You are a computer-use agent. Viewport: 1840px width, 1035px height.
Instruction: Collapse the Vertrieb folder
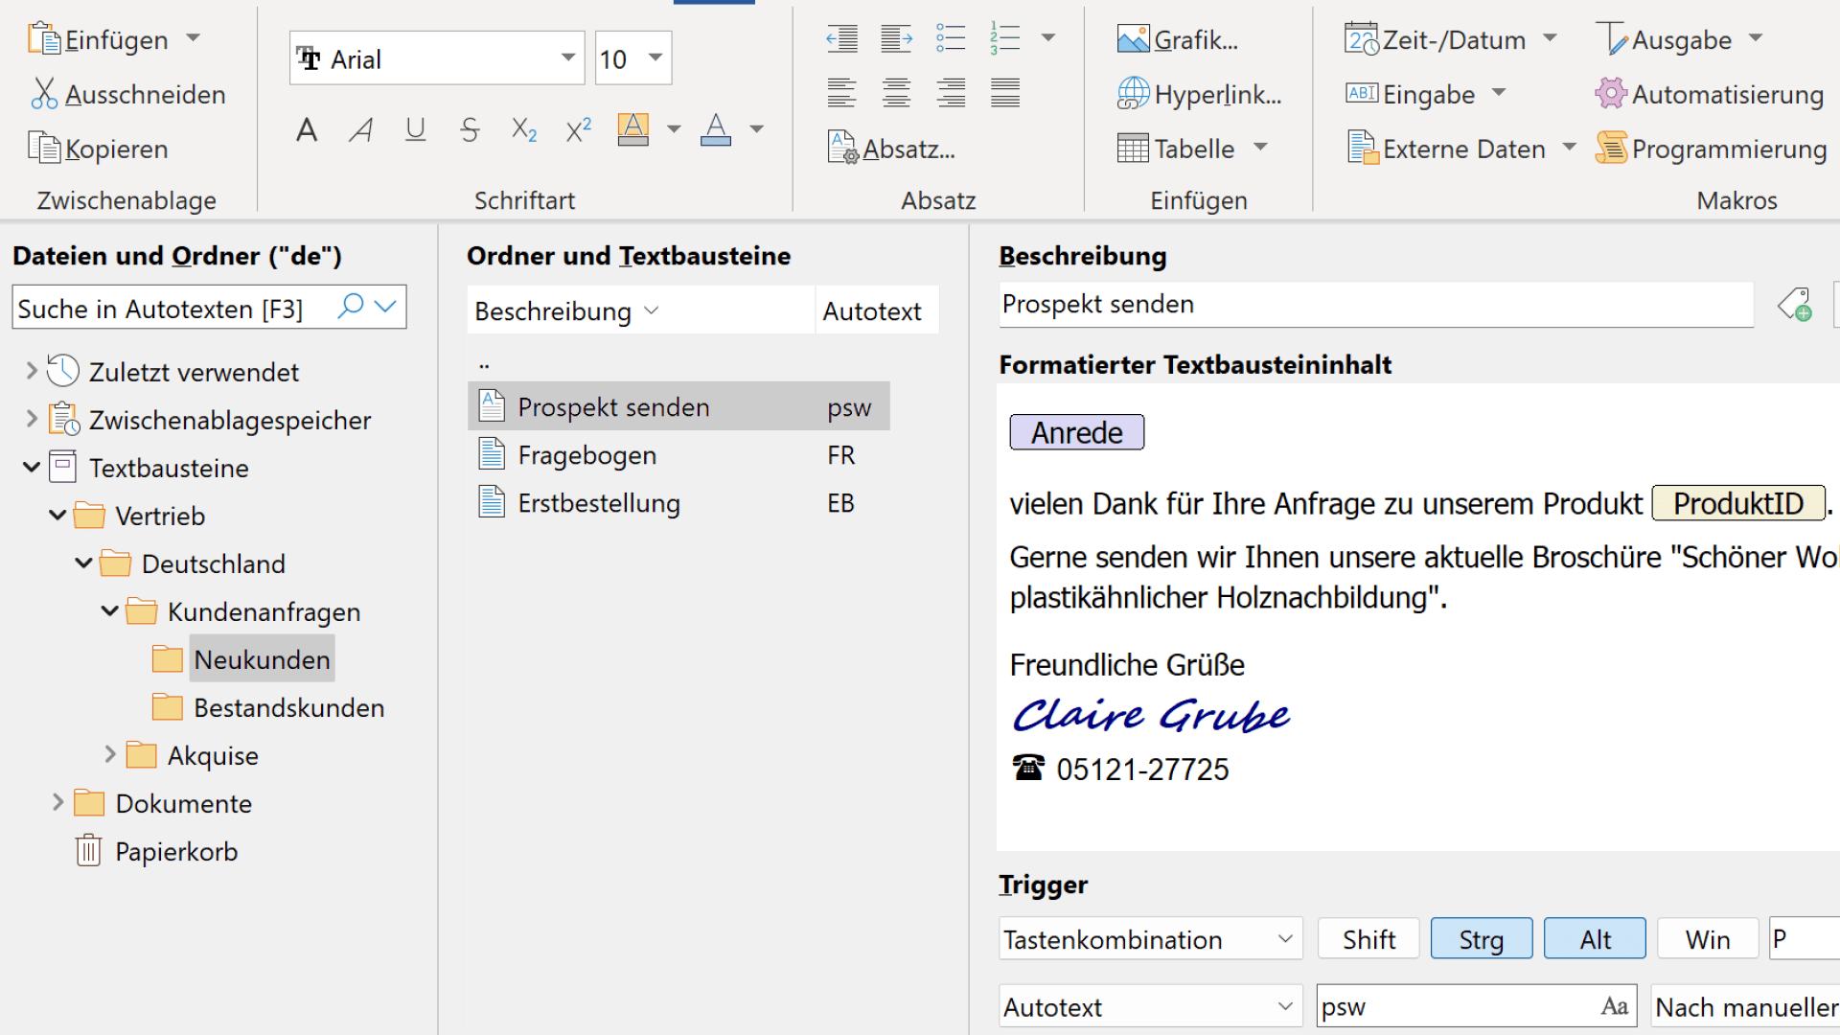(x=57, y=515)
